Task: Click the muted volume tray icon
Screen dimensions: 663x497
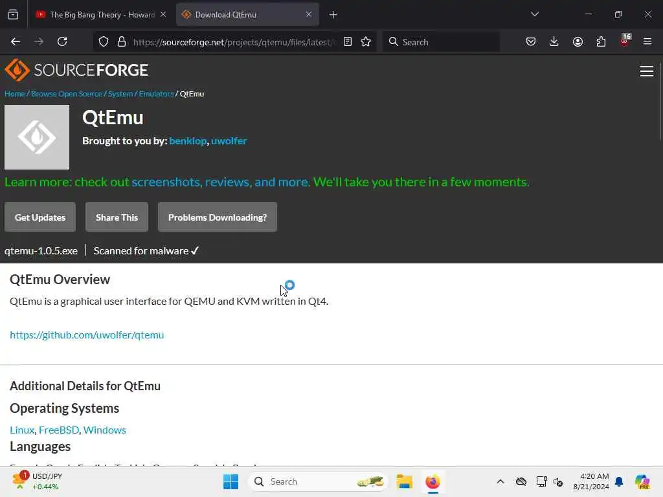Action: [558, 481]
